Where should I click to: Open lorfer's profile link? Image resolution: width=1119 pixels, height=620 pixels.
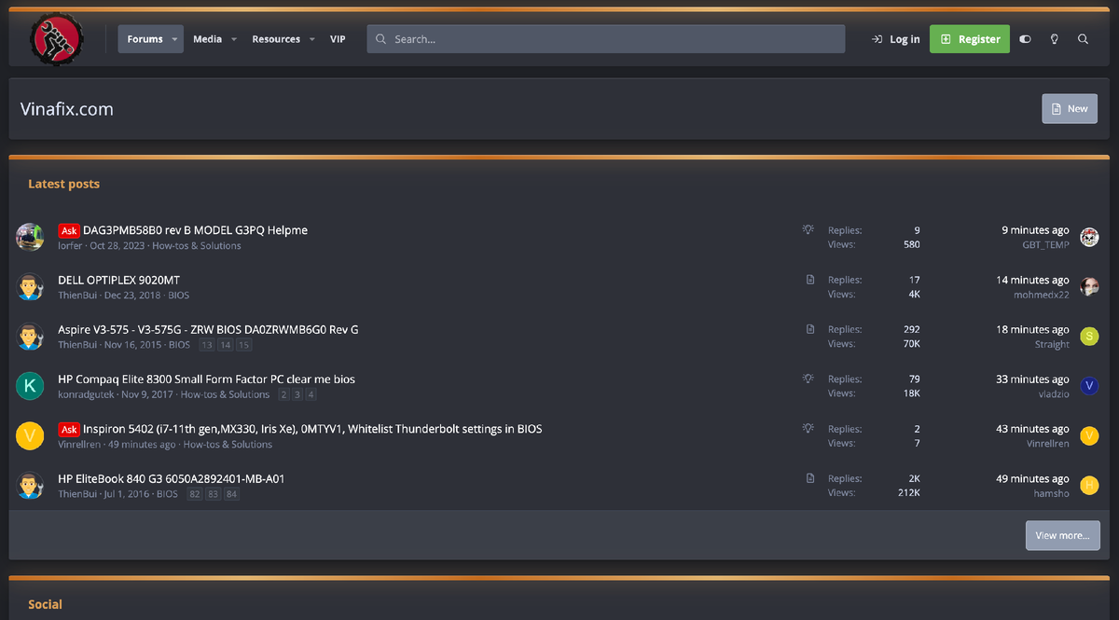click(x=71, y=246)
